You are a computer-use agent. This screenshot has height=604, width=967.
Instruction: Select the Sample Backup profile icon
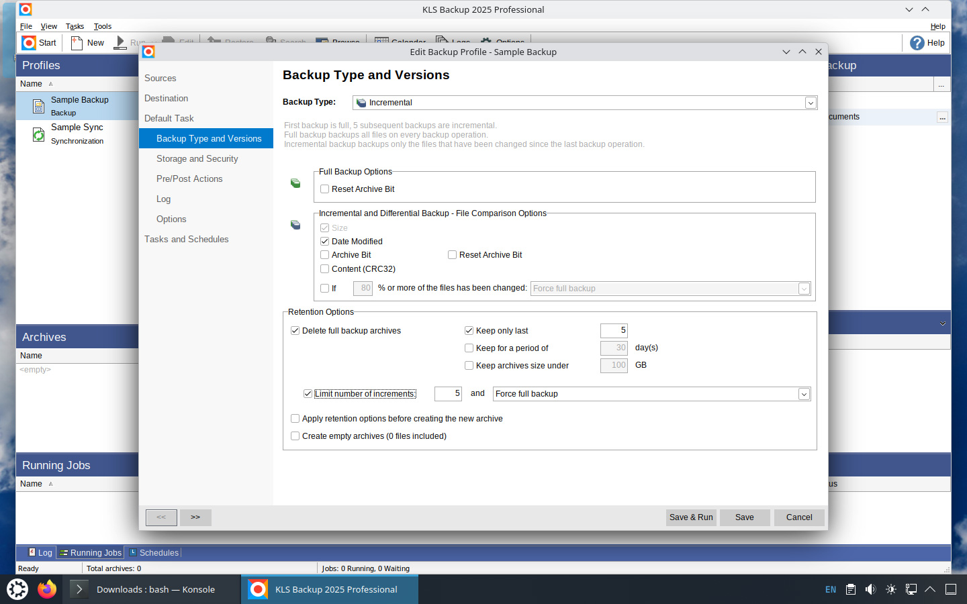(x=39, y=105)
